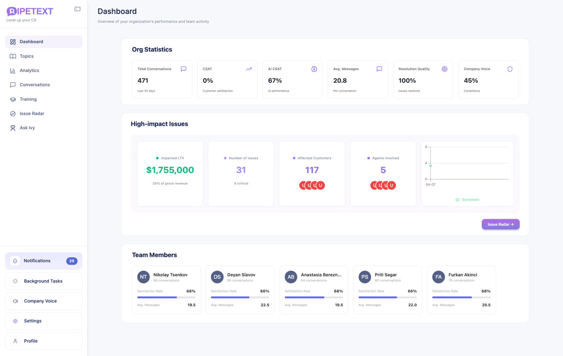Click the Resolution Quality target icon
Image resolution: width=563 pixels, height=356 pixels.
444,69
